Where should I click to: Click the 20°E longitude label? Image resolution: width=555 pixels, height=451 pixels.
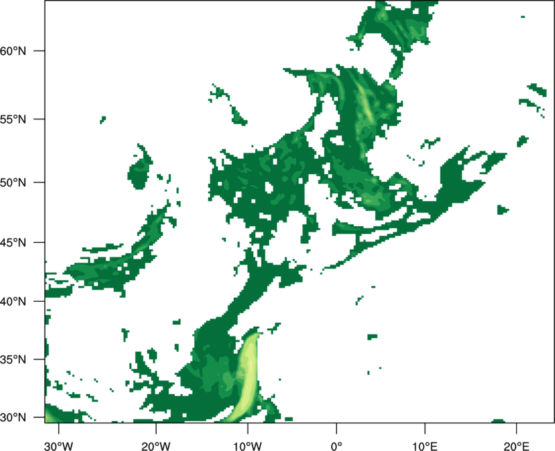coord(516,446)
